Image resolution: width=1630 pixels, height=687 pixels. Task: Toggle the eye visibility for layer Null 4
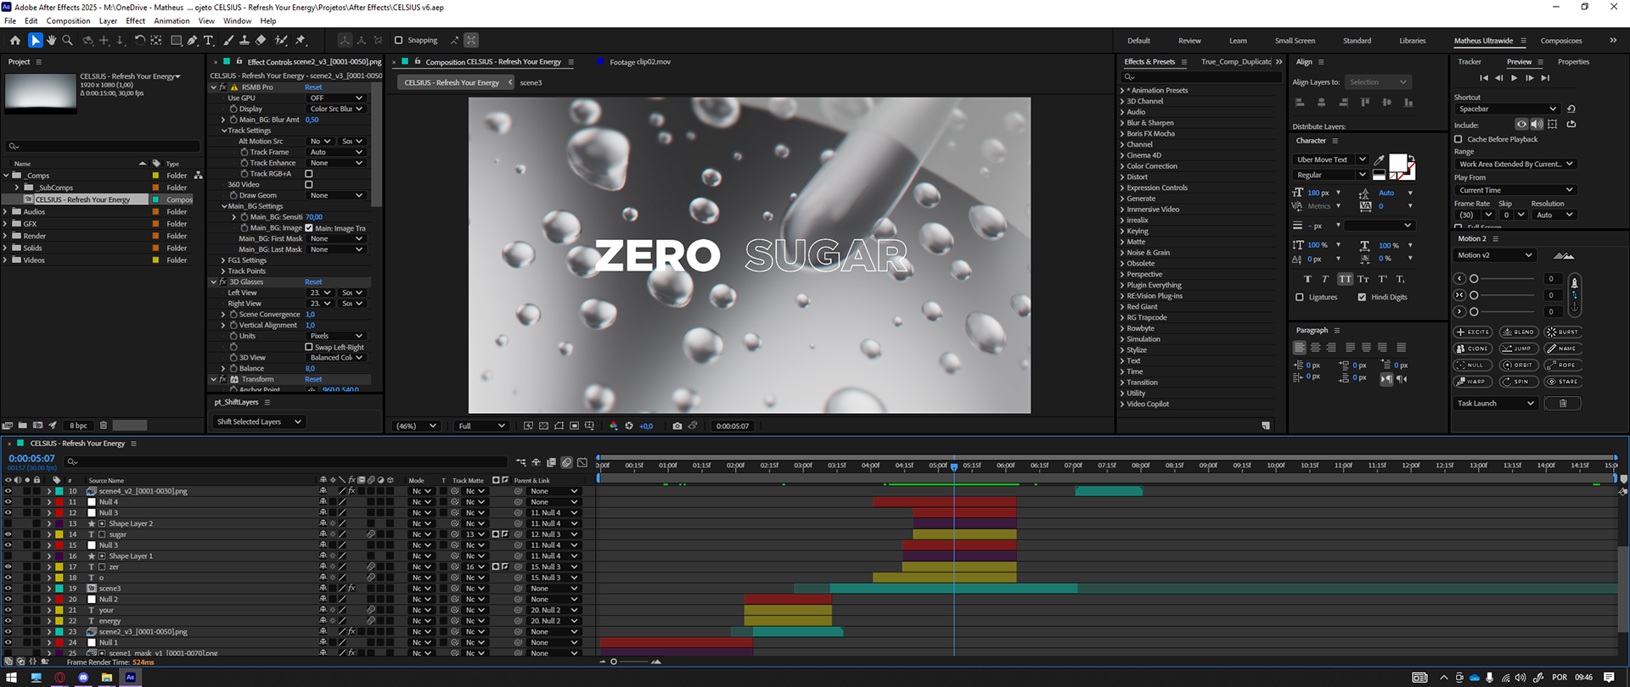point(8,502)
